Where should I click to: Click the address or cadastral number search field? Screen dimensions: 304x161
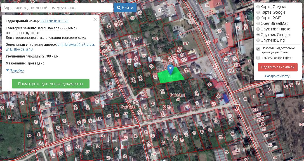click(x=57, y=8)
